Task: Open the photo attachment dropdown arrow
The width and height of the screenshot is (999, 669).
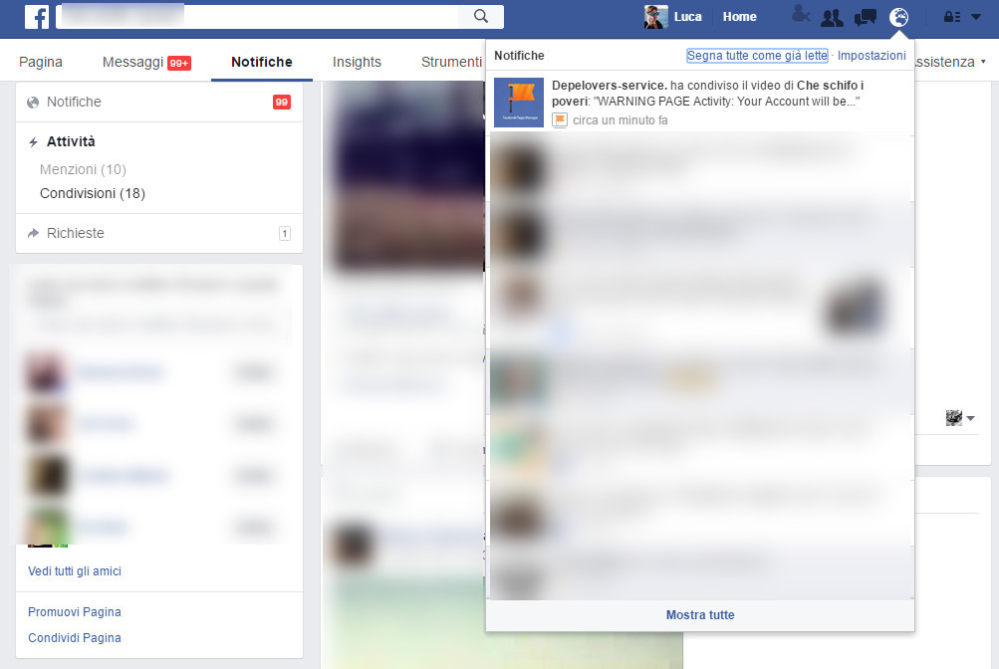Action: (x=970, y=418)
